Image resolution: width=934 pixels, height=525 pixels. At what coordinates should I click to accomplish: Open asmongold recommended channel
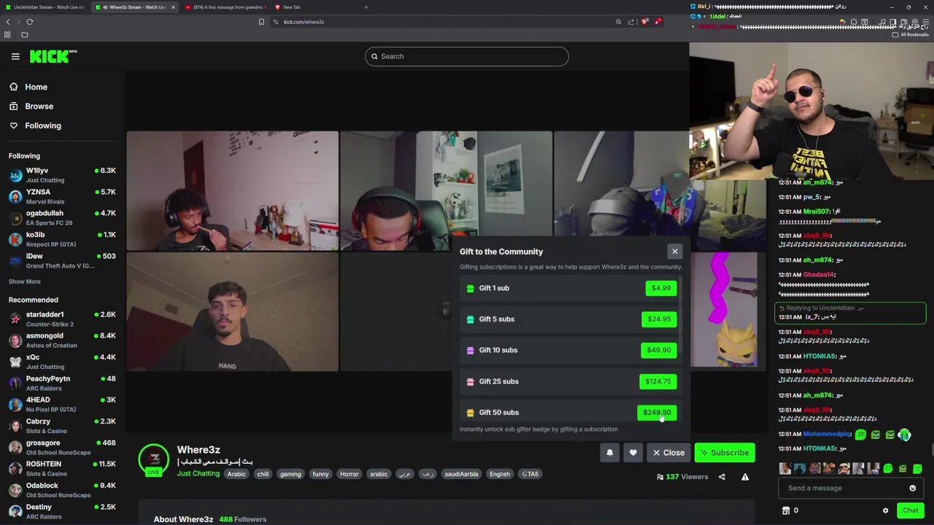tap(62, 341)
